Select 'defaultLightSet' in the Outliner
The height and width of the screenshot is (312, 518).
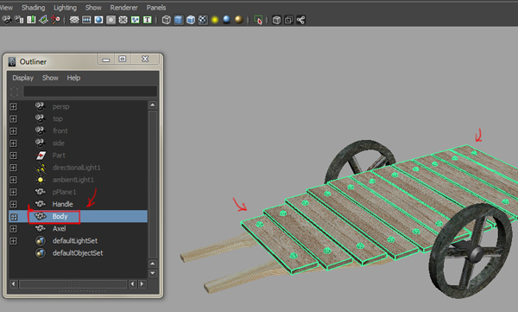[75, 241]
